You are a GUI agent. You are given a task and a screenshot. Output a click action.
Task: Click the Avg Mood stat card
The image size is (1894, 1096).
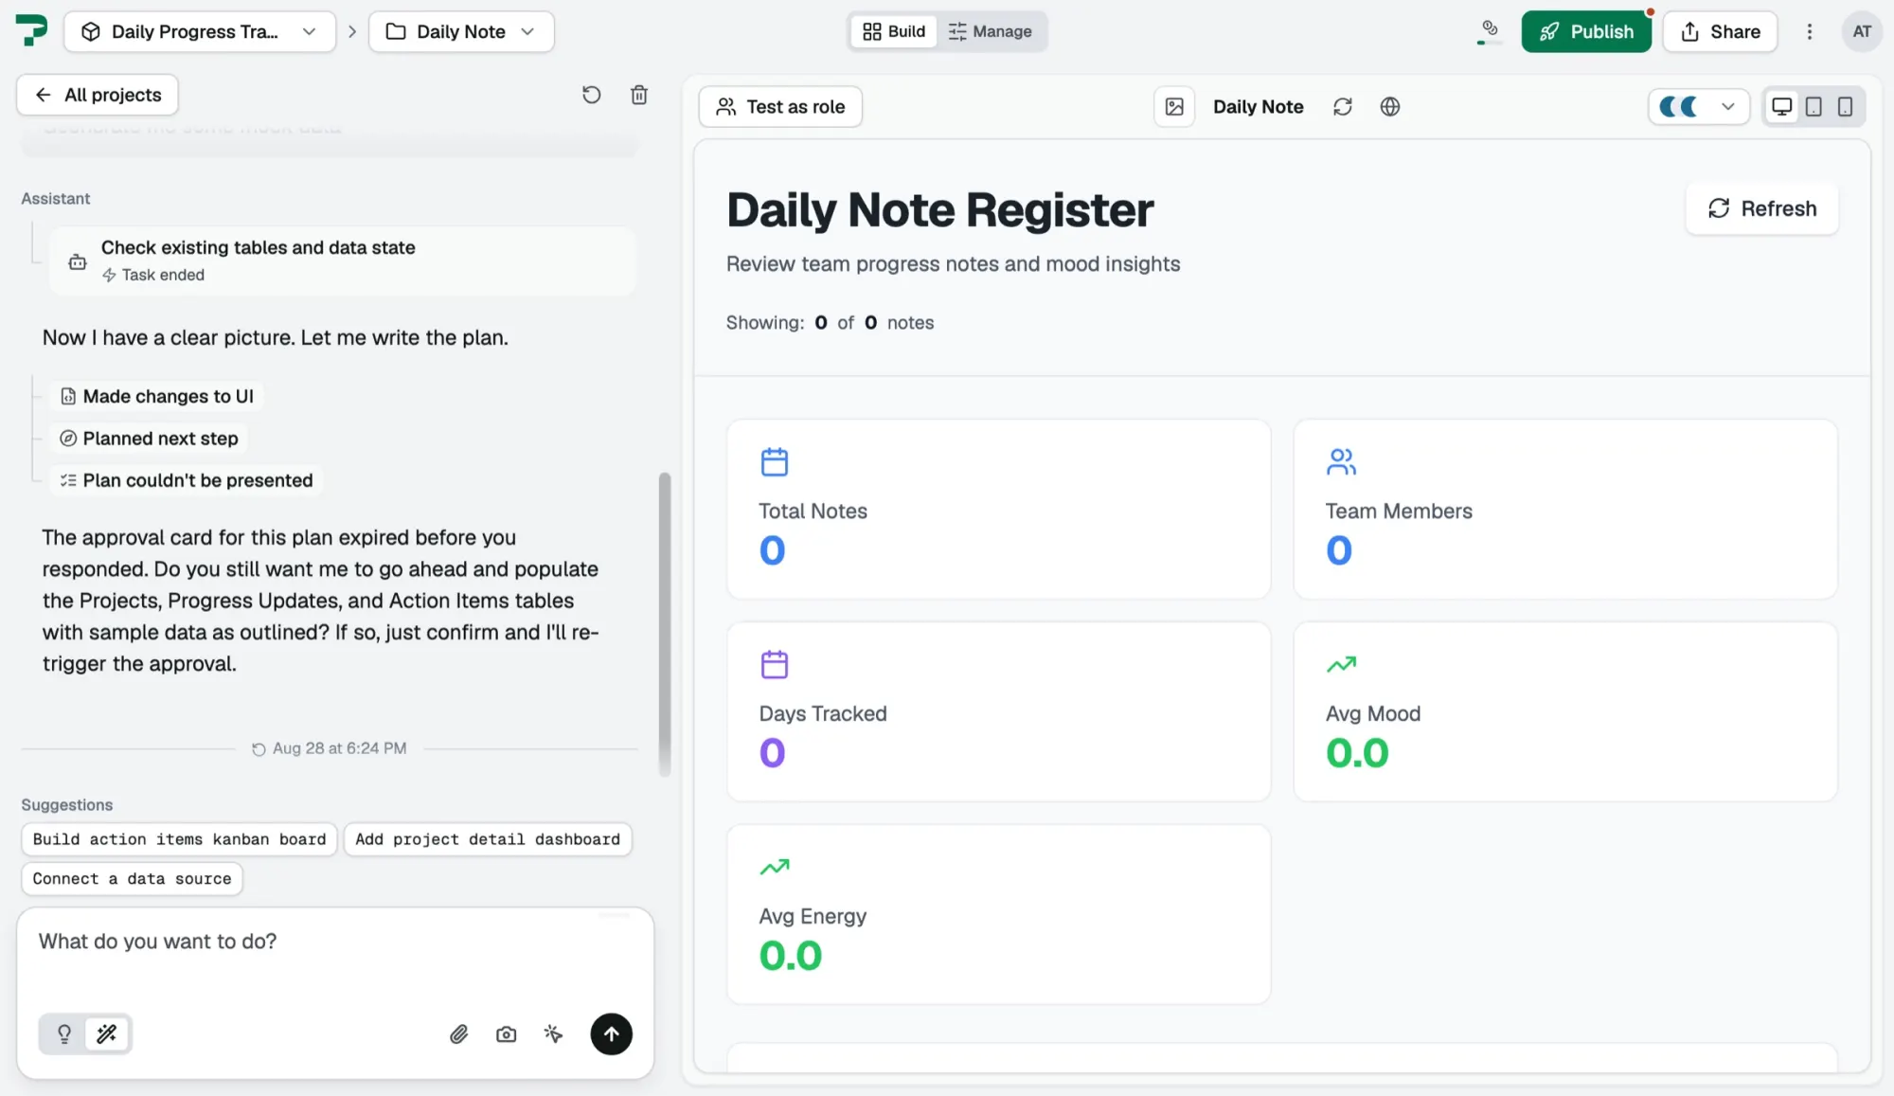[1565, 711]
